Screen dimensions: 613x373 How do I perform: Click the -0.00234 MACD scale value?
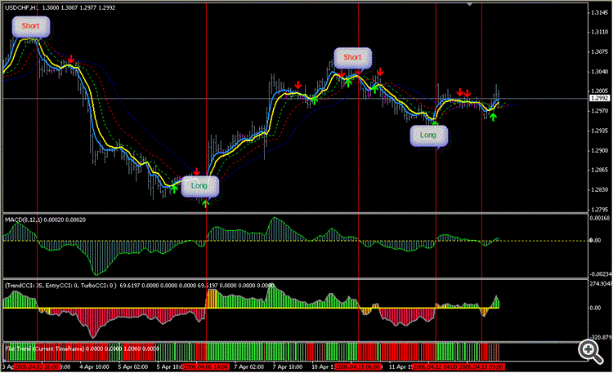601,274
